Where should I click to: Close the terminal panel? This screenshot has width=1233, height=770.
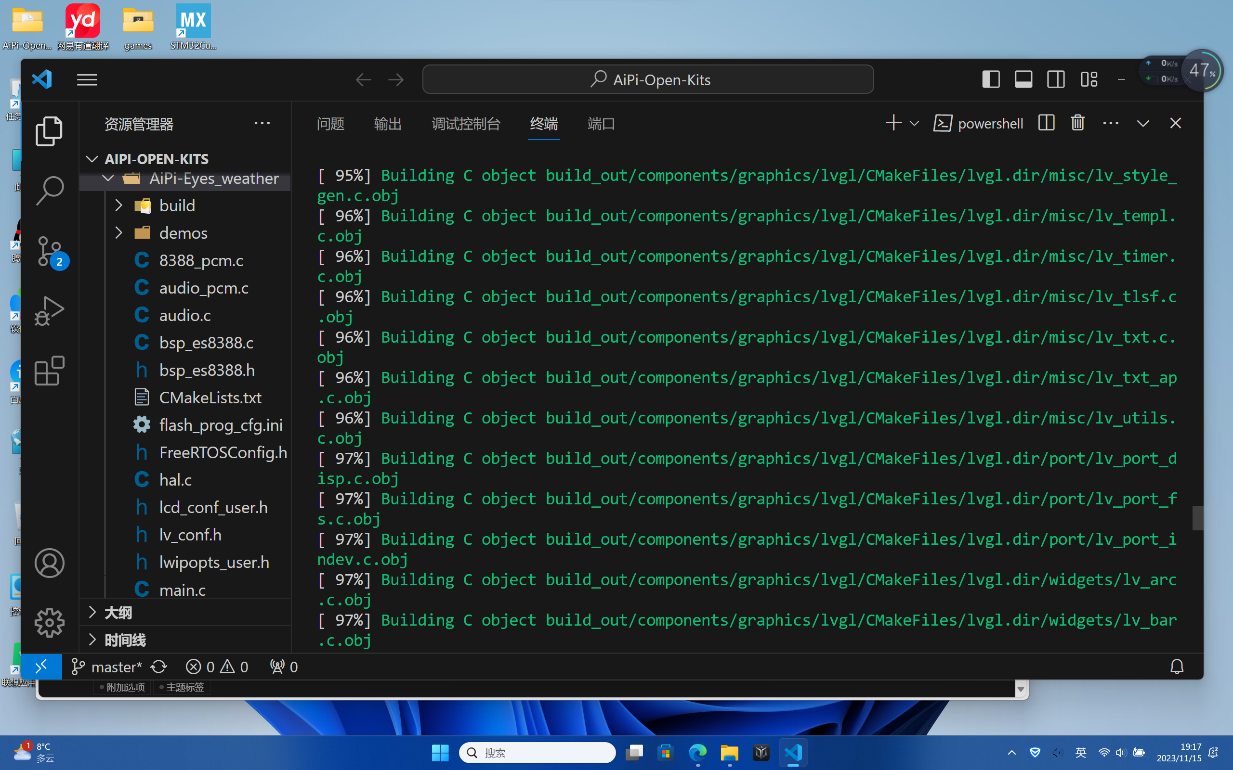tap(1175, 123)
